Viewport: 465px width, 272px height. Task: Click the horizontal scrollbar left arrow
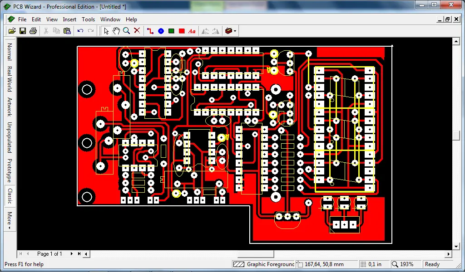pos(86,254)
